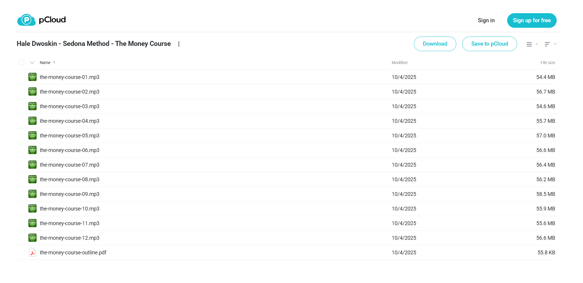The image size is (583, 283).
Task: Open the list view layout switcher
Action: 532,44
